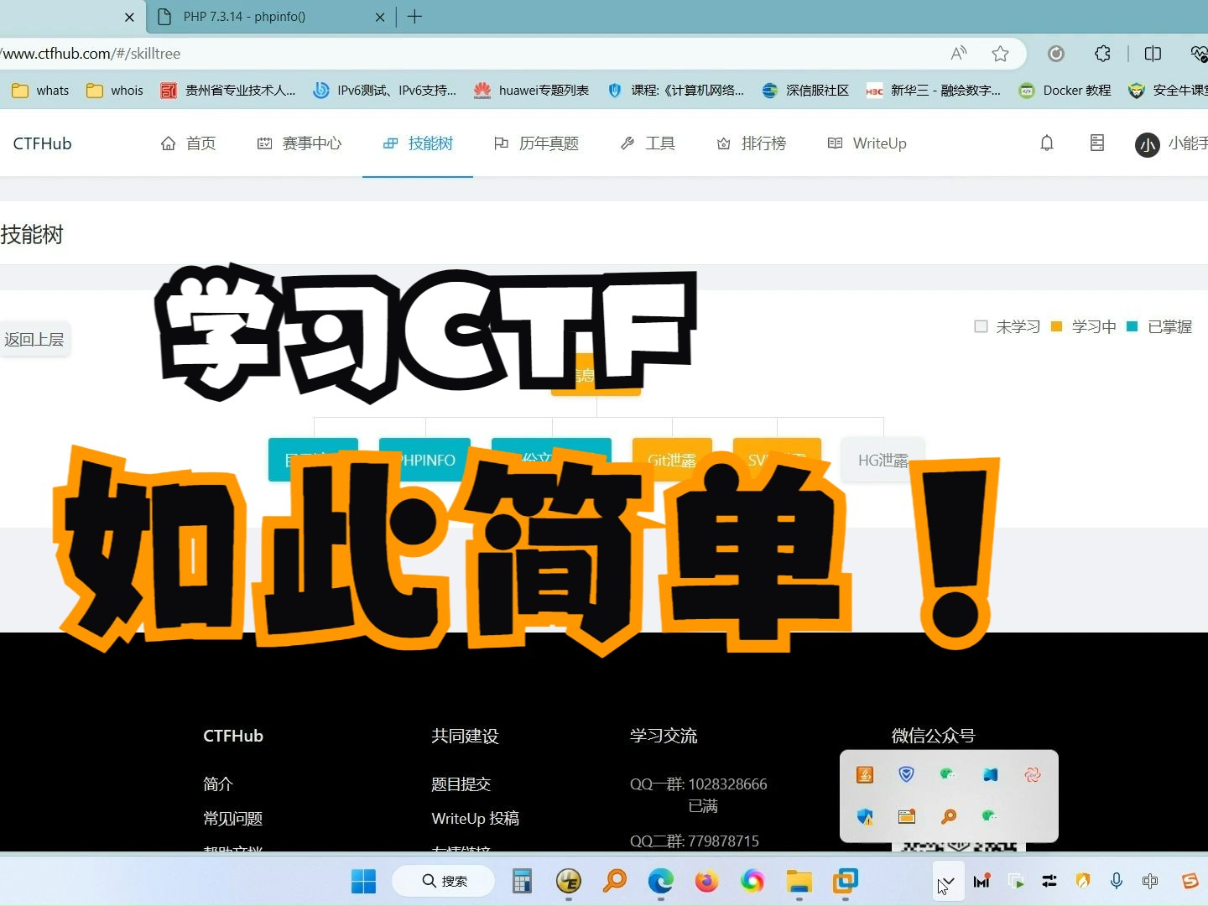
Task: Click the browser Read Aloud icon
Action: click(x=959, y=54)
